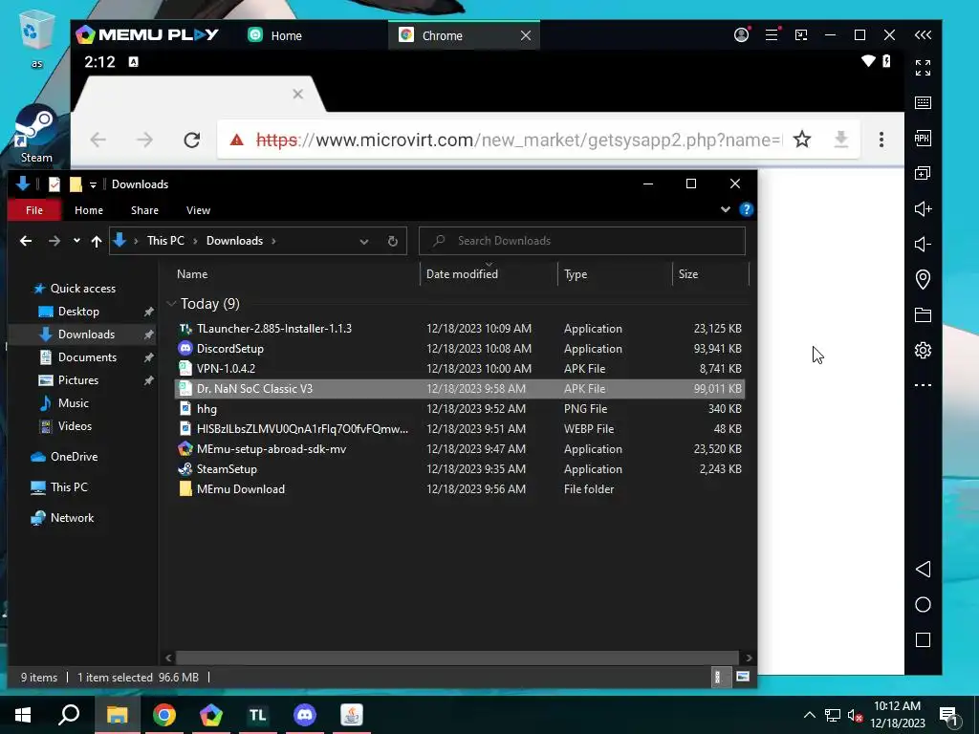979x734 pixels.
Task: Expand the Explorer ribbon chevron
Action: click(726, 209)
